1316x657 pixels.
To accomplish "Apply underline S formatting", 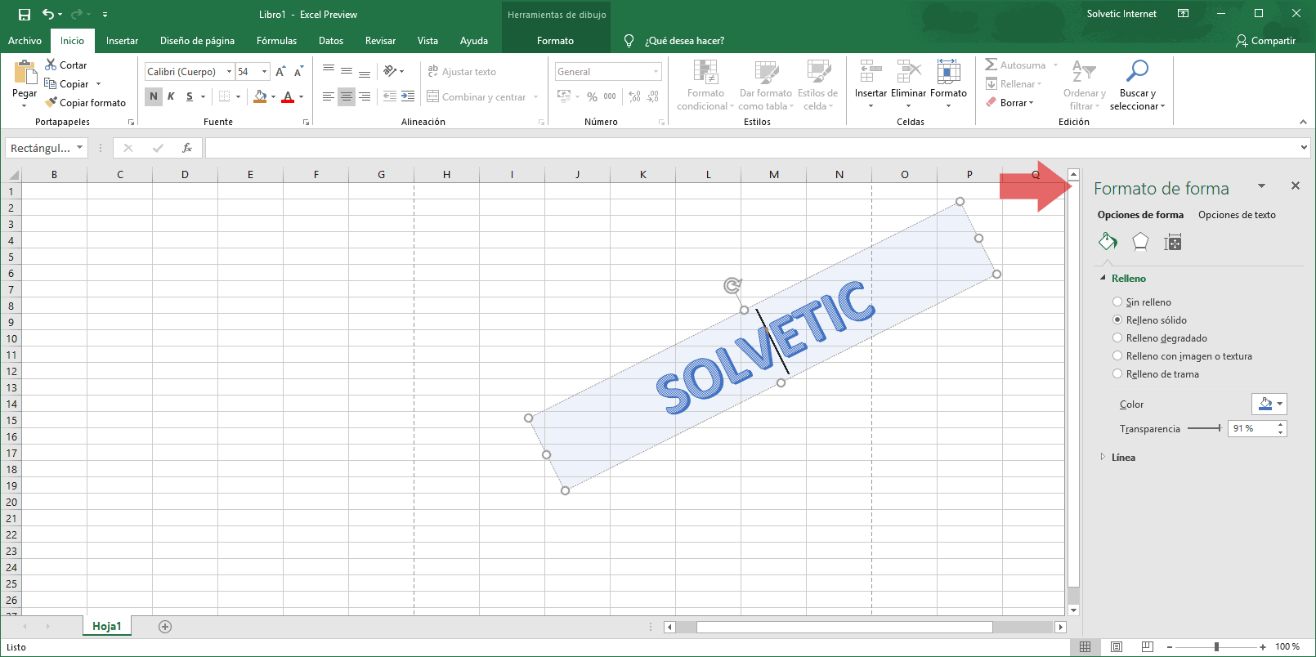I will pos(190,96).
